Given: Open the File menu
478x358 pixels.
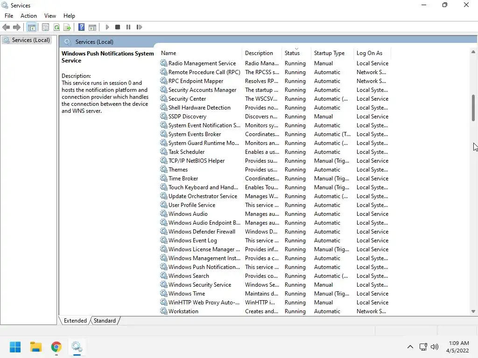Looking at the screenshot, I should [x=9, y=16].
